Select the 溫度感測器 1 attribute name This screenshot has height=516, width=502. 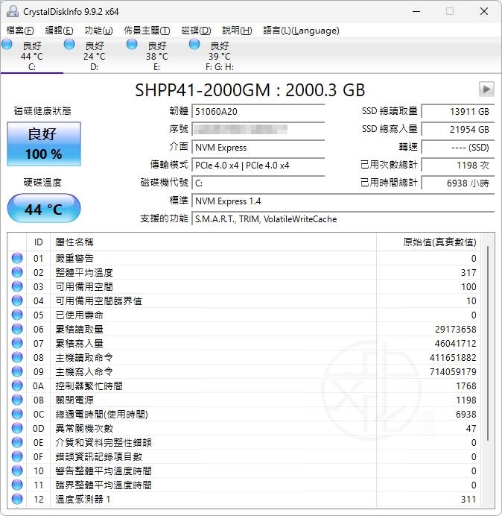click(x=83, y=499)
